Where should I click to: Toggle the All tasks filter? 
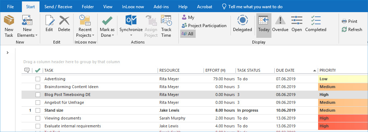(188, 34)
